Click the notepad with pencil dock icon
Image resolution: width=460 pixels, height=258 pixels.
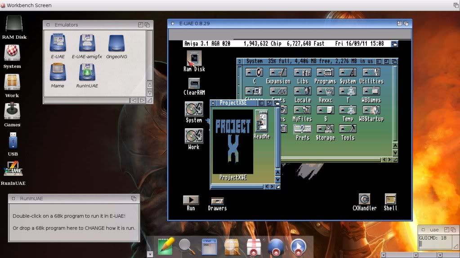(x=165, y=246)
